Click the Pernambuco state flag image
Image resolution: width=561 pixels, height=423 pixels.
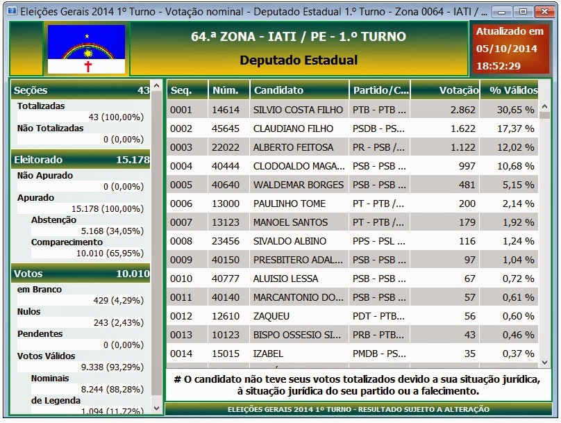point(86,49)
